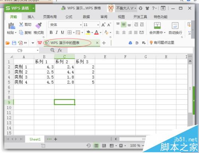This screenshot has height=153, width=199.
Task: Click the Paste clipboard icon
Action: click(x=12, y=26)
